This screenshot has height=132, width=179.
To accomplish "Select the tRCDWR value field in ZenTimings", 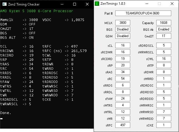I will pyautogui.click(x=123, y=52).
